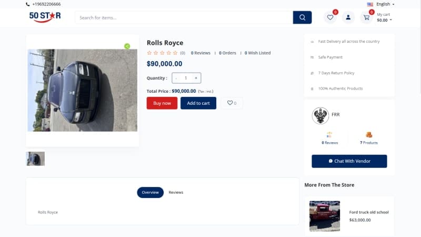421x237 pixels.
Task: Click the $63,000.00 Ford truck price
Action: click(360, 220)
